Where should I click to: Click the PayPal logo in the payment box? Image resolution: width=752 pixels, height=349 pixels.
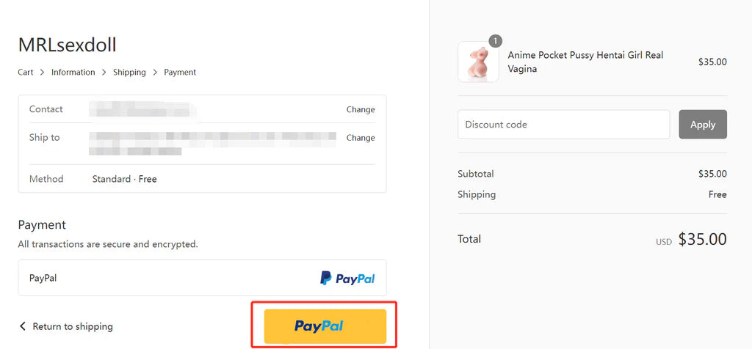347,279
